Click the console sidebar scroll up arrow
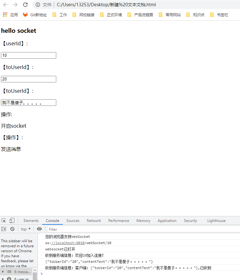Image resolution: width=240 pixels, height=280 pixels. click(x=35, y=270)
